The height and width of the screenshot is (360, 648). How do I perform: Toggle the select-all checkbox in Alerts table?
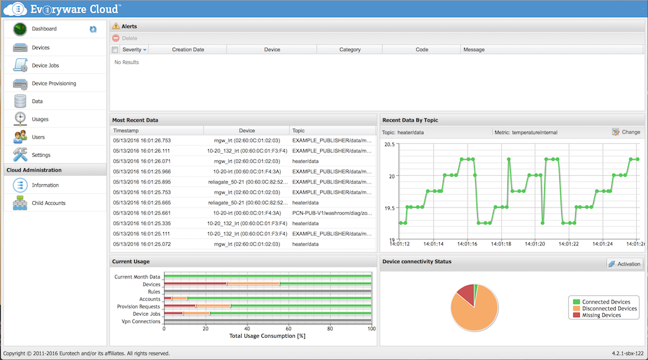[115, 49]
